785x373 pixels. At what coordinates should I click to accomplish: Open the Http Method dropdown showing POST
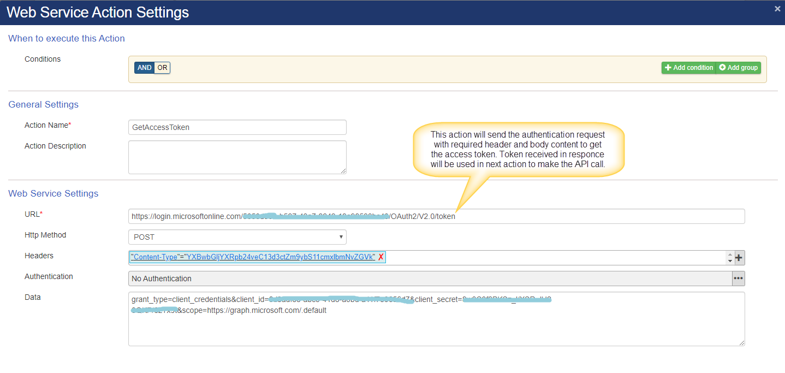pos(237,236)
